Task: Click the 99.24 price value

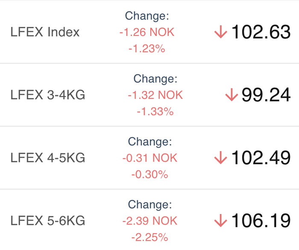Action: click(x=266, y=95)
